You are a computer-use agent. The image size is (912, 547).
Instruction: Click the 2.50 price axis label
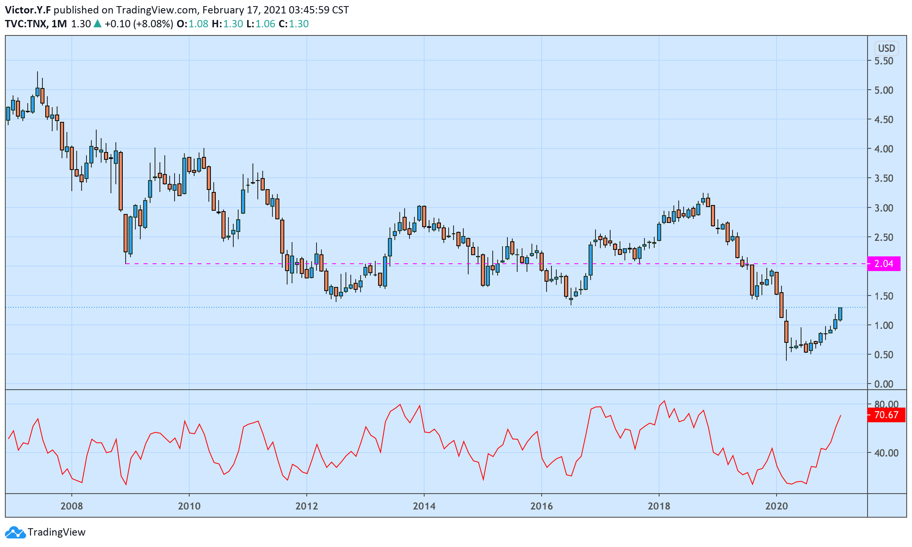[883, 237]
